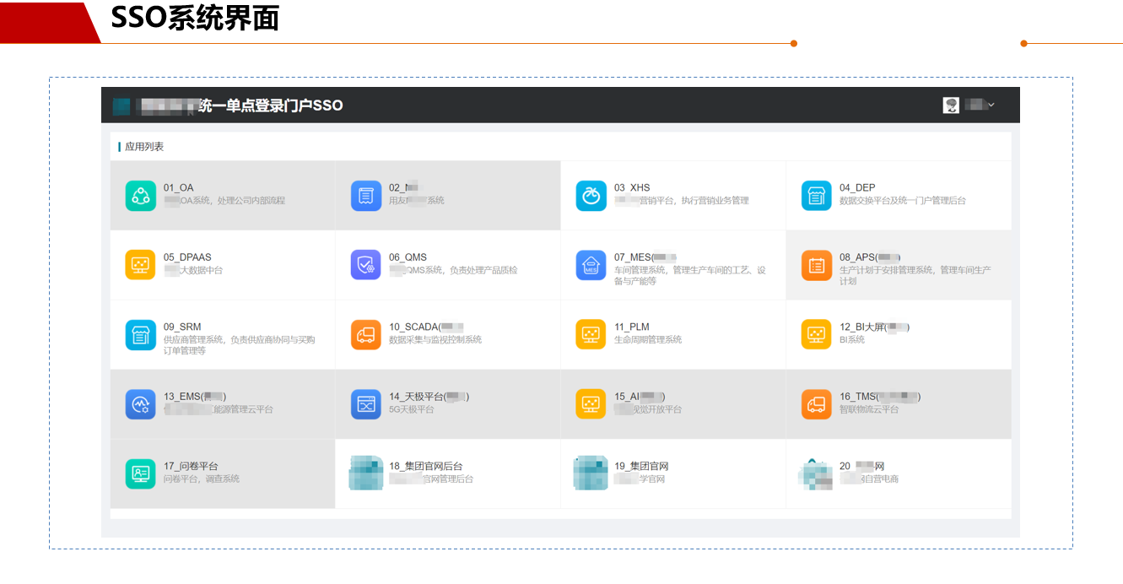Open the 19_集团官网 thumbnail
Viewport: 1123px width, 584px height.
(591, 473)
